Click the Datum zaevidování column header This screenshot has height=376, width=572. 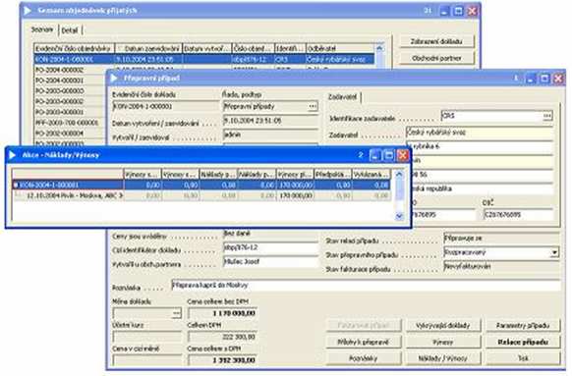click(x=148, y=48)
